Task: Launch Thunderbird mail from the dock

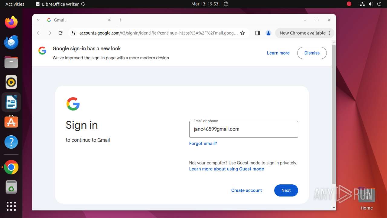Action: point(11,42)
